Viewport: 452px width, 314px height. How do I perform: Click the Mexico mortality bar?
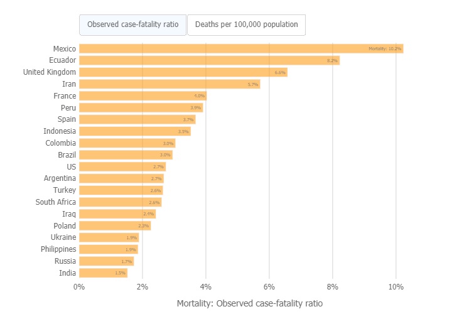tap(241, 48)
